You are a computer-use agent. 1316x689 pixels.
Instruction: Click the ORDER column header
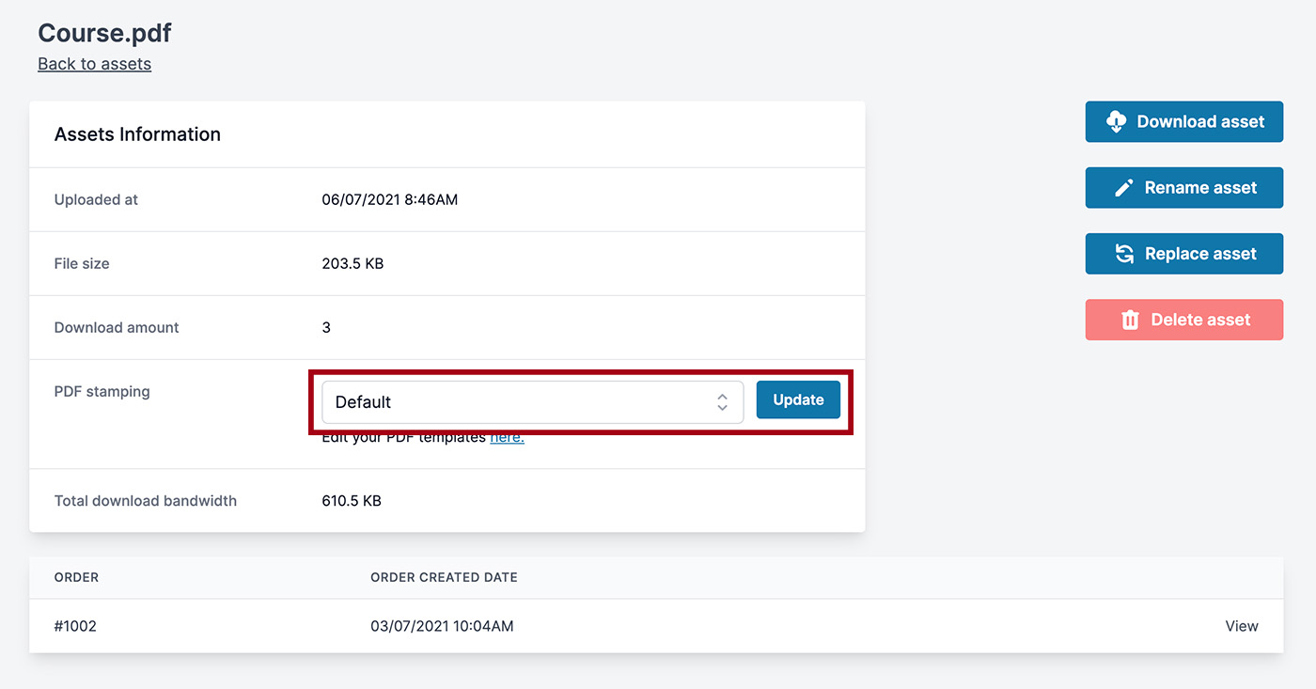(x=76, y=577)
